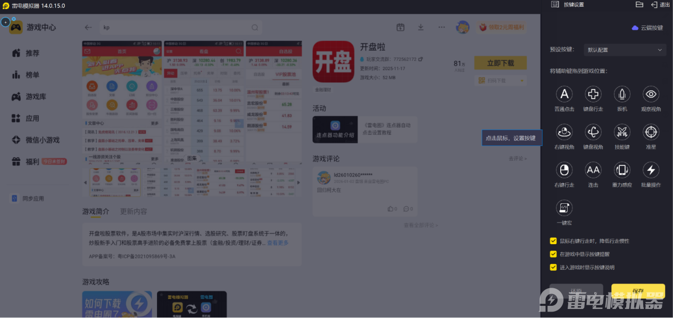Open the 预设按键 默认配置 dropdown

click(625, 50)
